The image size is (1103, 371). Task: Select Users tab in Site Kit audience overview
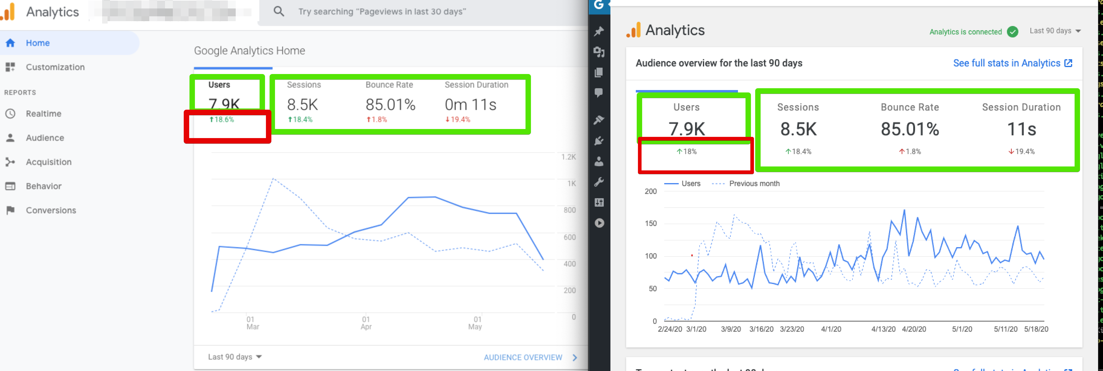coord(687,129)
